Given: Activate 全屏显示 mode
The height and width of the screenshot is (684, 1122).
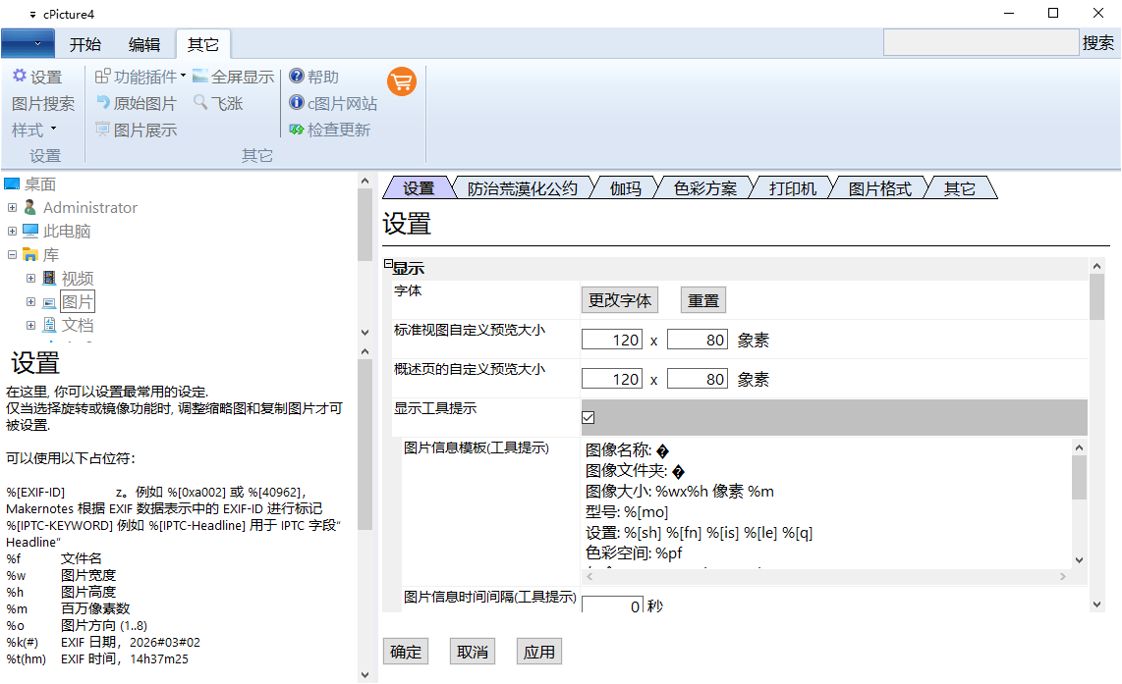Looking at the screenshot, I should tap(231, 77).
